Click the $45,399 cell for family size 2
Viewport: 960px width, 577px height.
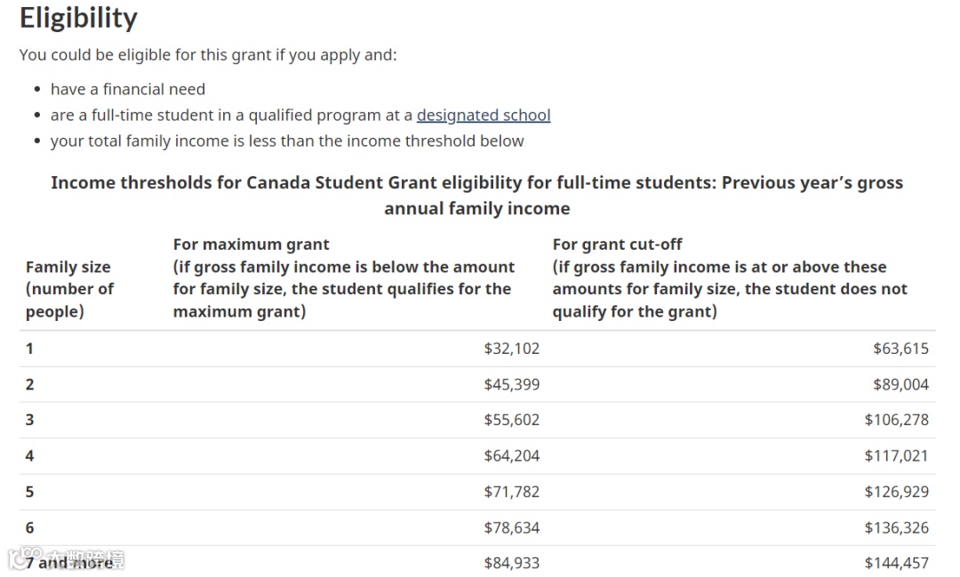click(511, 384)
